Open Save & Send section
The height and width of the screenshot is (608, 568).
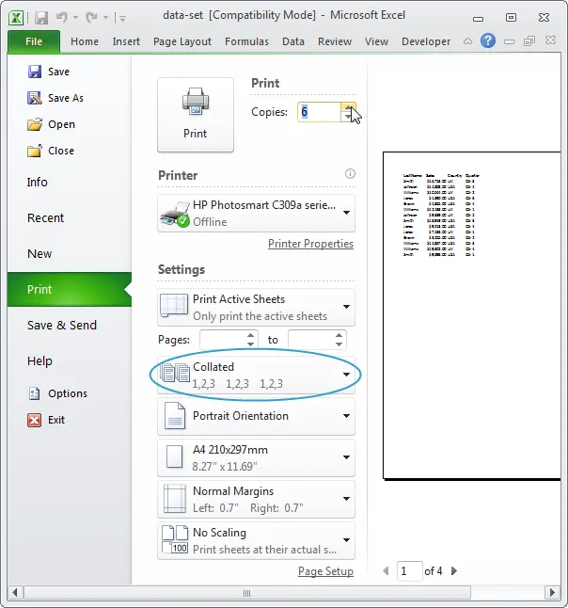tap(62, 325)
